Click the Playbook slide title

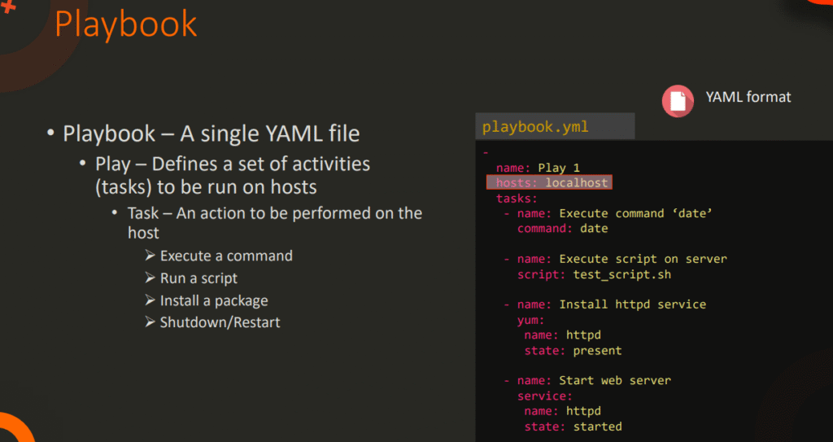126,24
